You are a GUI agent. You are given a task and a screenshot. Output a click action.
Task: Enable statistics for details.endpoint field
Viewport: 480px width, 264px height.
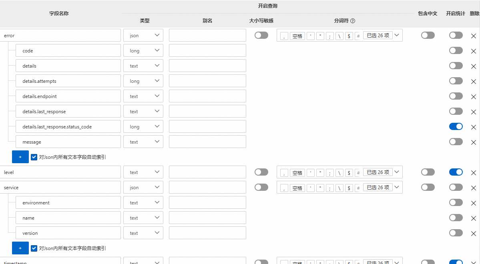[456, 96]
